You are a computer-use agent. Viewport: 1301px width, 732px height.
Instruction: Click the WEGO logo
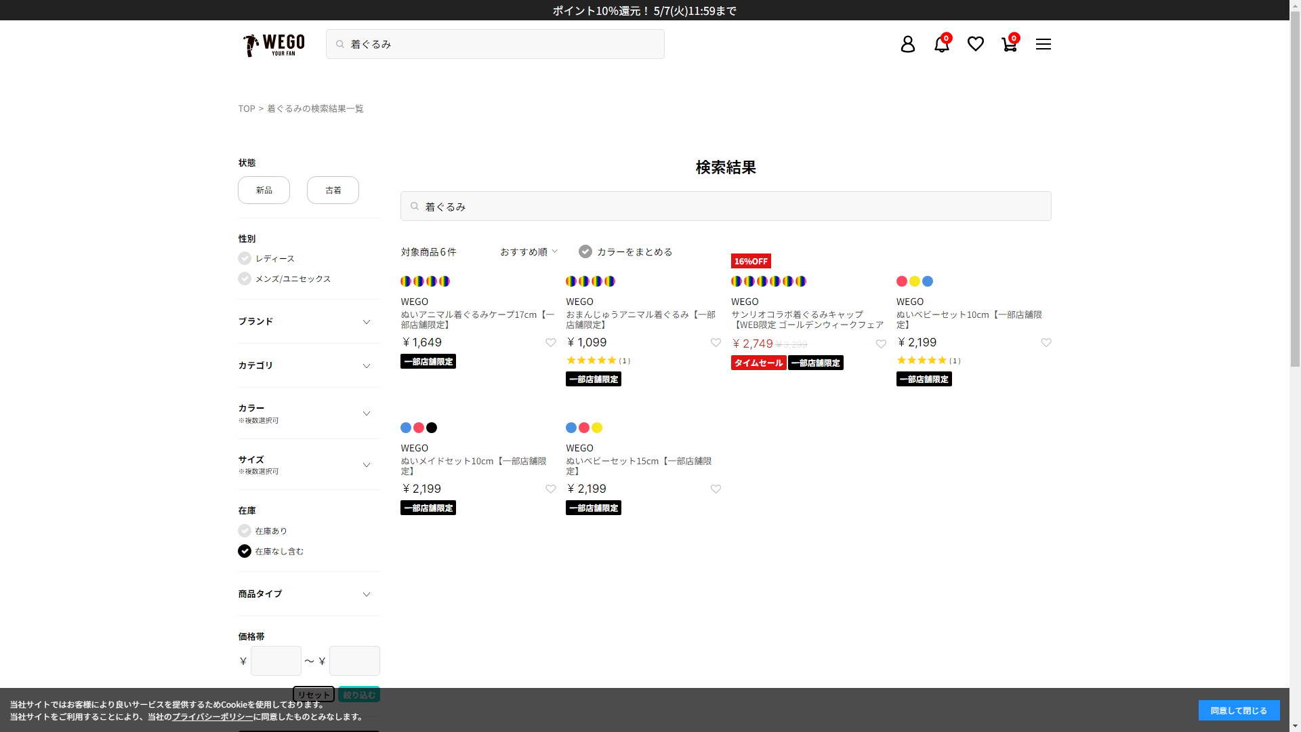coord(274,45)
